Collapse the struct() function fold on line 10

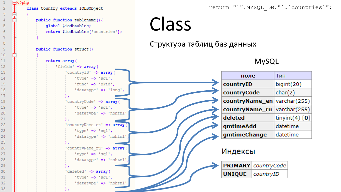pos(14,55)
